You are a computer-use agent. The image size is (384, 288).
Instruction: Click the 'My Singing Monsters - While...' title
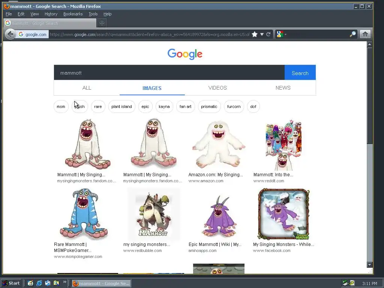point(283,244)
